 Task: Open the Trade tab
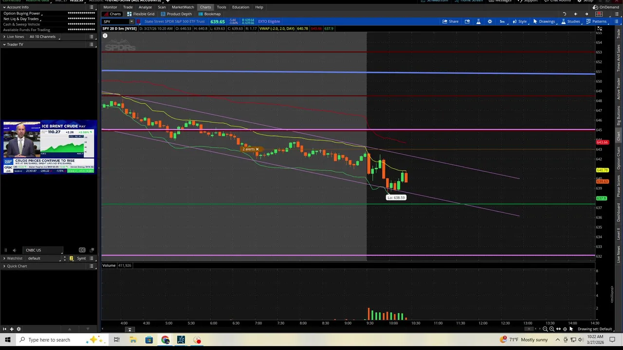(x=128, y=7)
